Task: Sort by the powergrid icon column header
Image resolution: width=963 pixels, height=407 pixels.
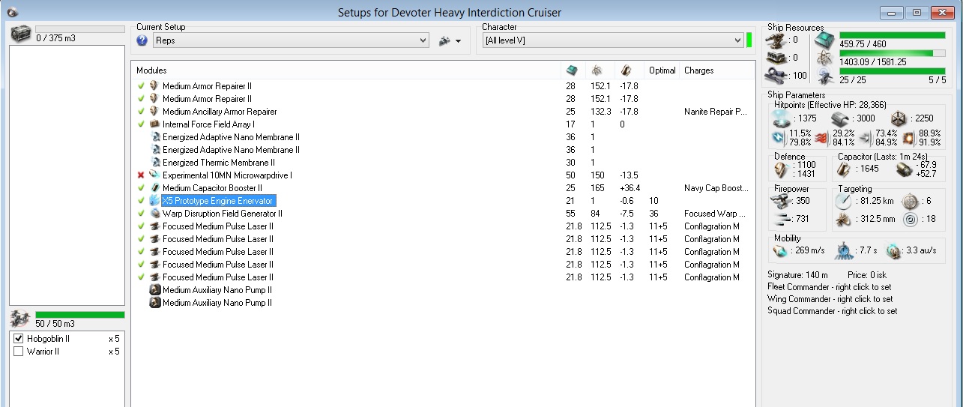Action: pos(598,70)
